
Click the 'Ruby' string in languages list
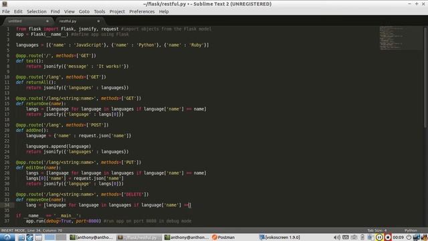click(196, 45)
